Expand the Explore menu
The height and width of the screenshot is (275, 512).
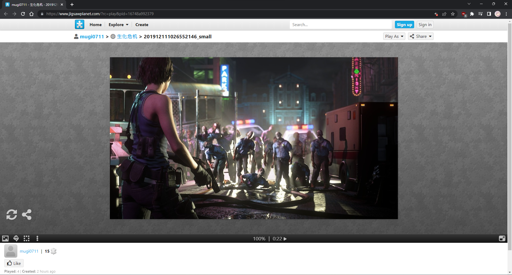click(x=118, y=25)
